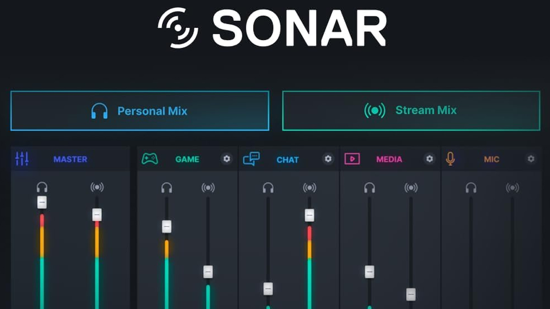550x309 pixels.
Task: Click Media channel stream broadcast icon
Action: pyautogui.click(x=411, y=188)
